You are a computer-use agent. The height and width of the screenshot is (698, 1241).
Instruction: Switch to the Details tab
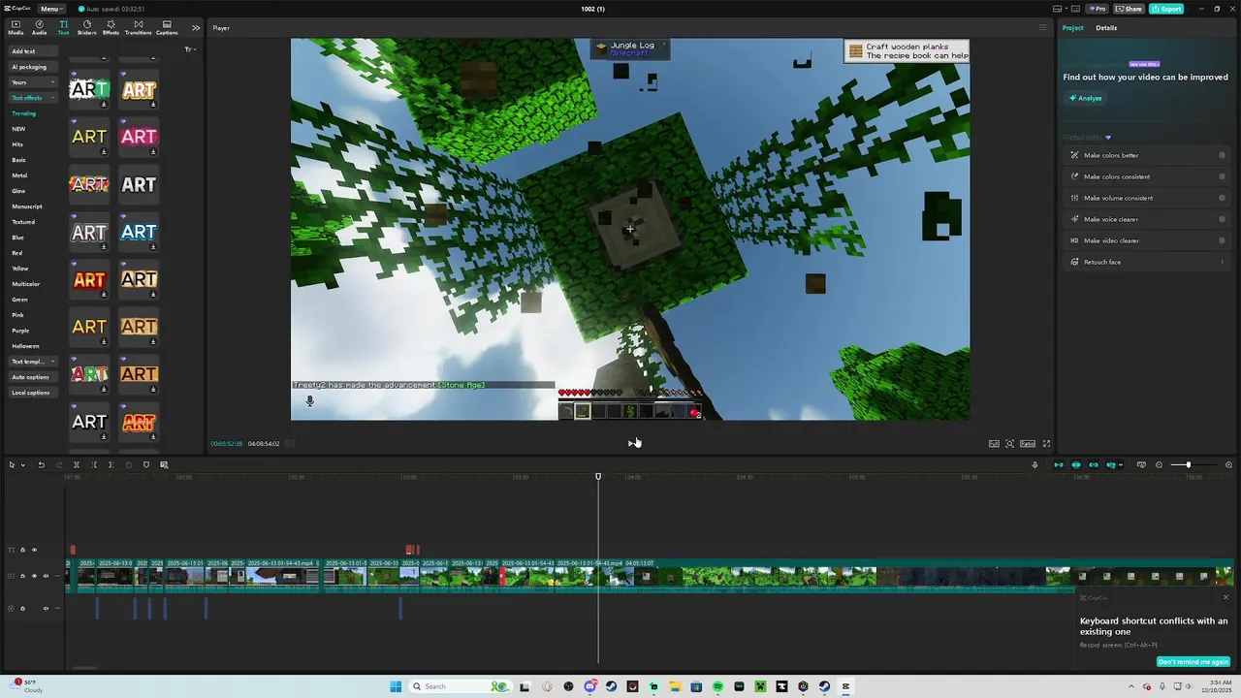pos(1106,27)
